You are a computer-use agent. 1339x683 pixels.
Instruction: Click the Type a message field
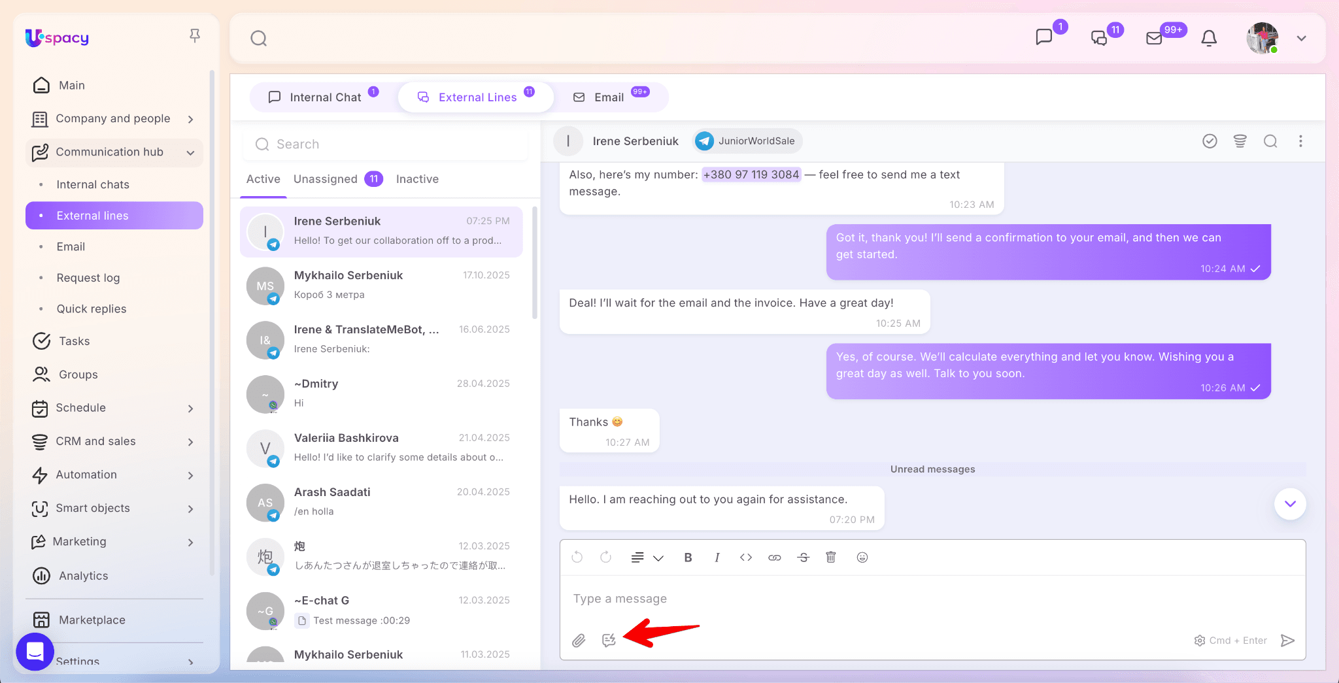(915, 599)
